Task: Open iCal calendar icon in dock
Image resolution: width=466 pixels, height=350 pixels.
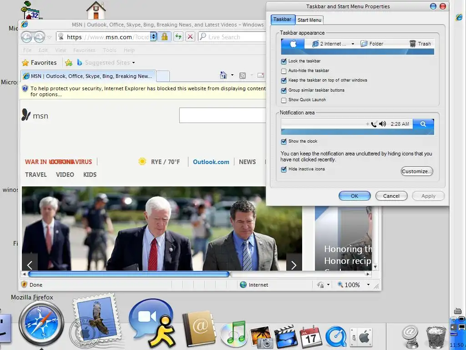Action: coord(310,337)
